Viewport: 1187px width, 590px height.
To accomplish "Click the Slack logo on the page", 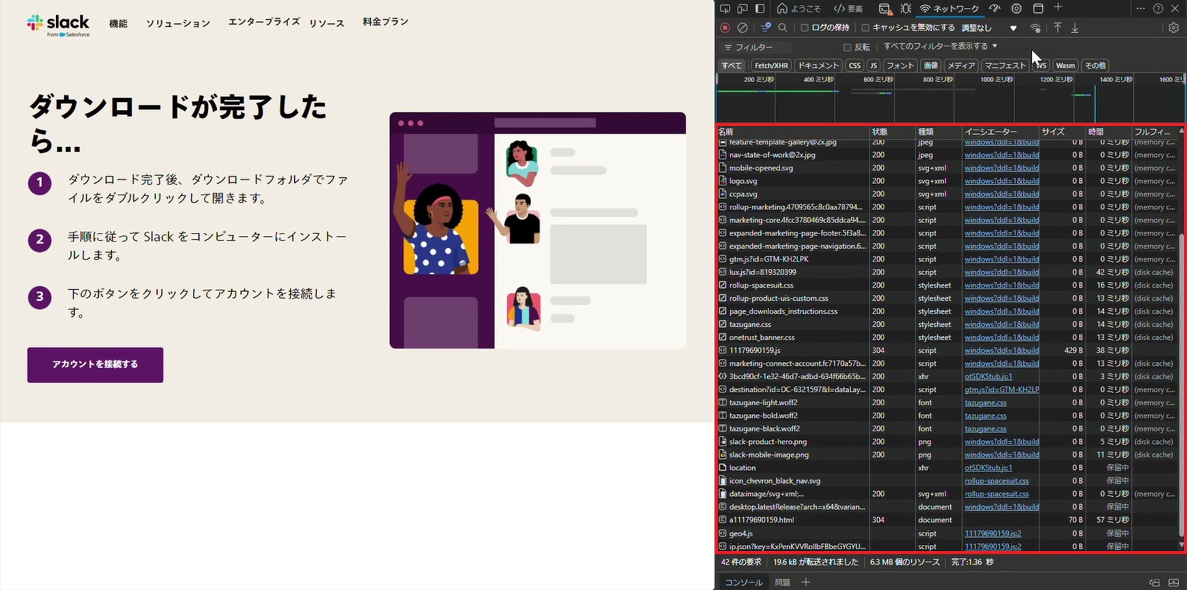I will tap(58, 25).
